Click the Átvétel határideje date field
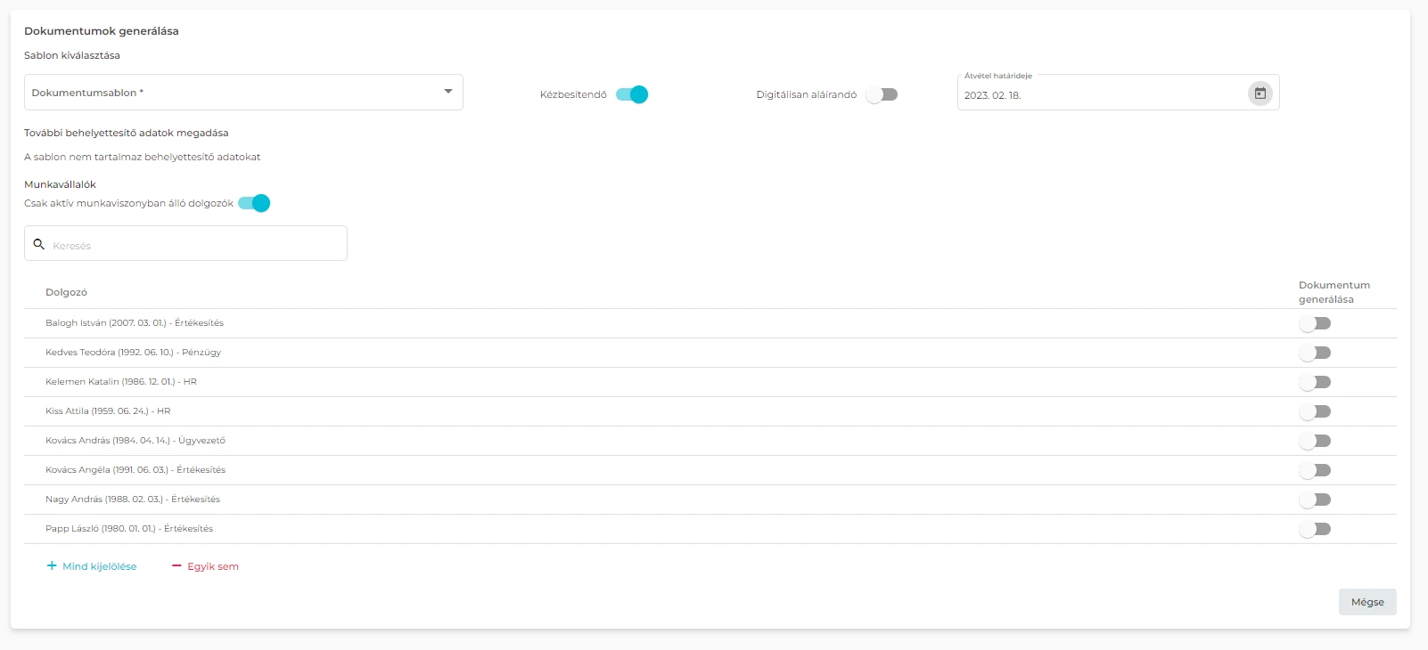1428x650 pixels. coord(1101,95)
